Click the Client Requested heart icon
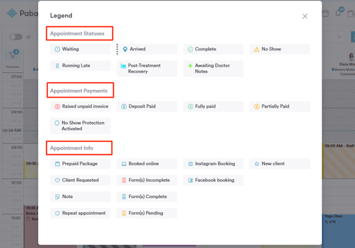The width and height of the screenshot is (355, 248). tap(57, 180)
